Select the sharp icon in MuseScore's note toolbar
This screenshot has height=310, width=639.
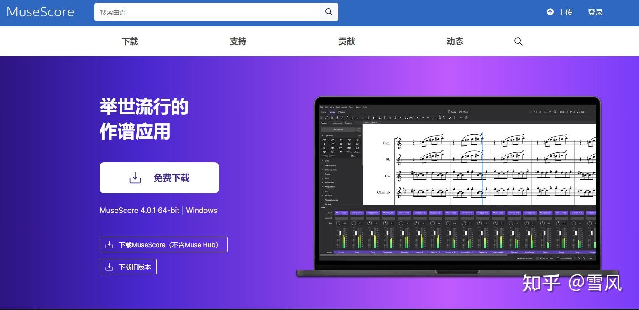coord(395,118)
